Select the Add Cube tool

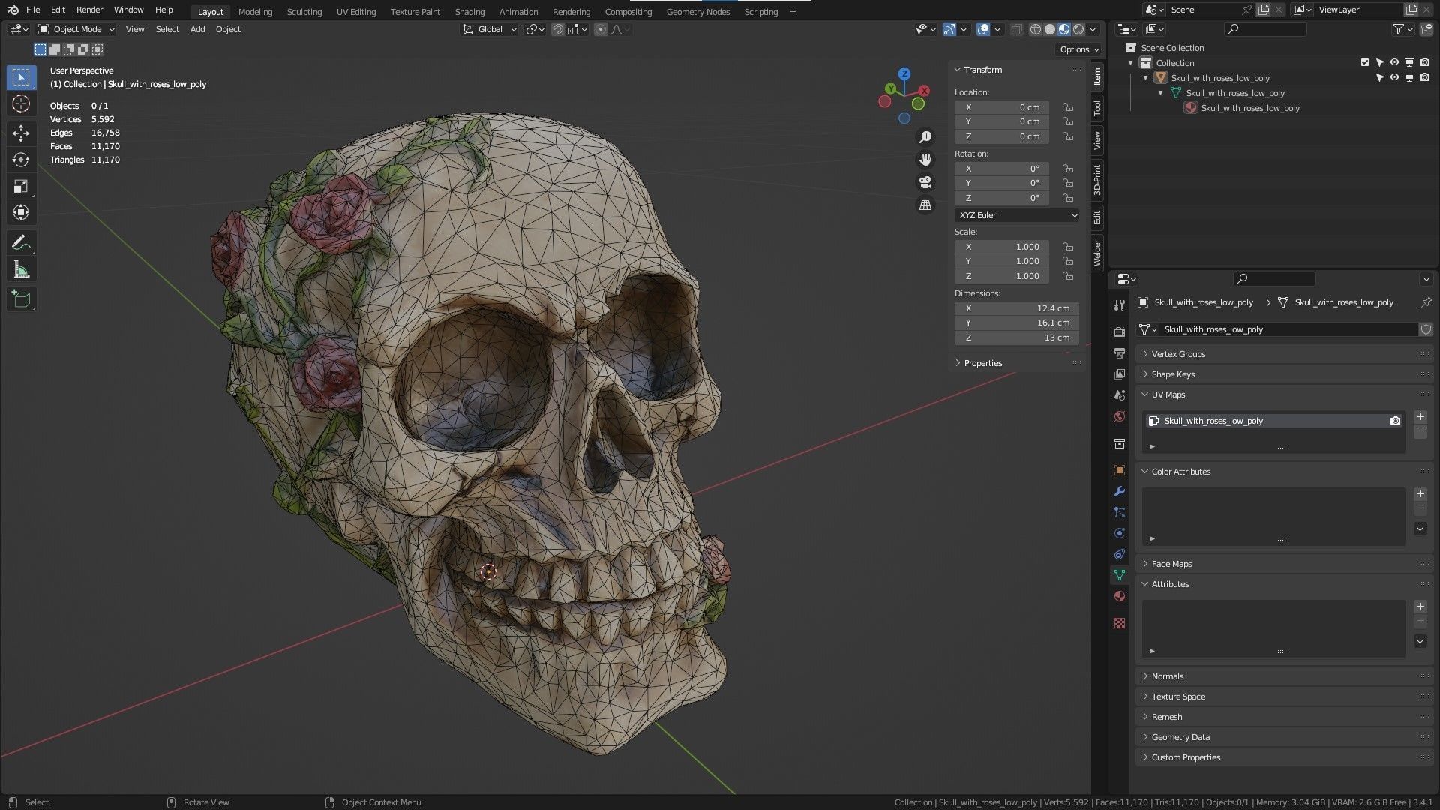coord(21,299)
